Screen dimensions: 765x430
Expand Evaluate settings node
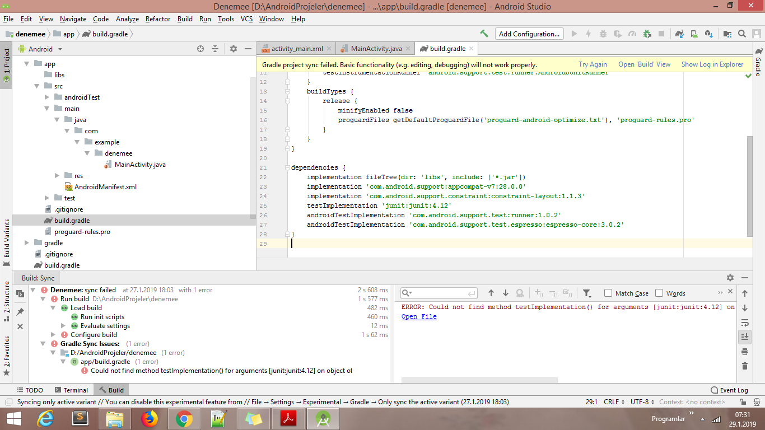[x=63, y=326]
